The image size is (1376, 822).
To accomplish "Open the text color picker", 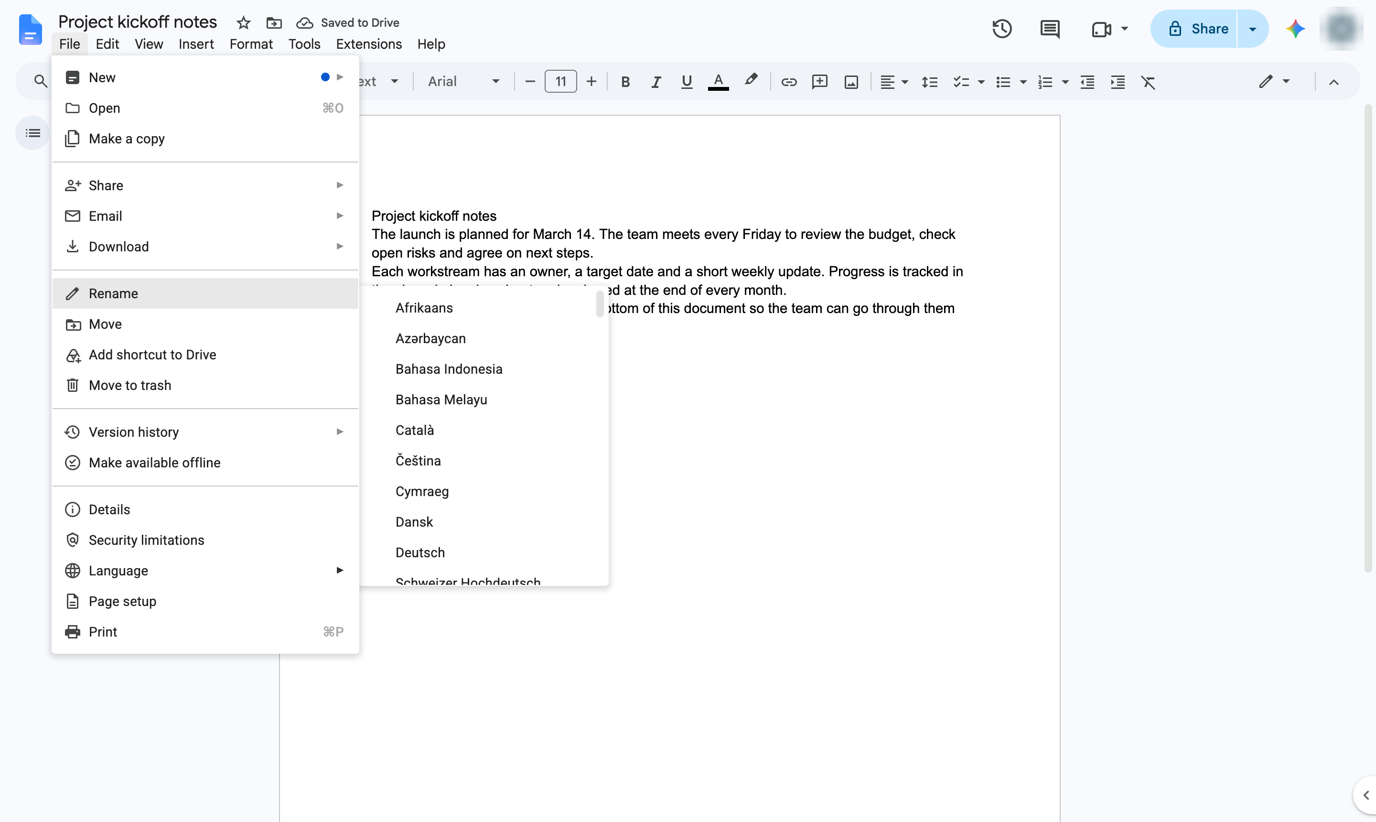I will click(718, 82).
